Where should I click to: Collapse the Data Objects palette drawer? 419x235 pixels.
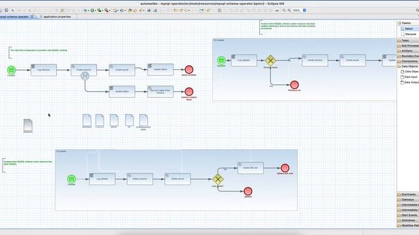(408, 66)
